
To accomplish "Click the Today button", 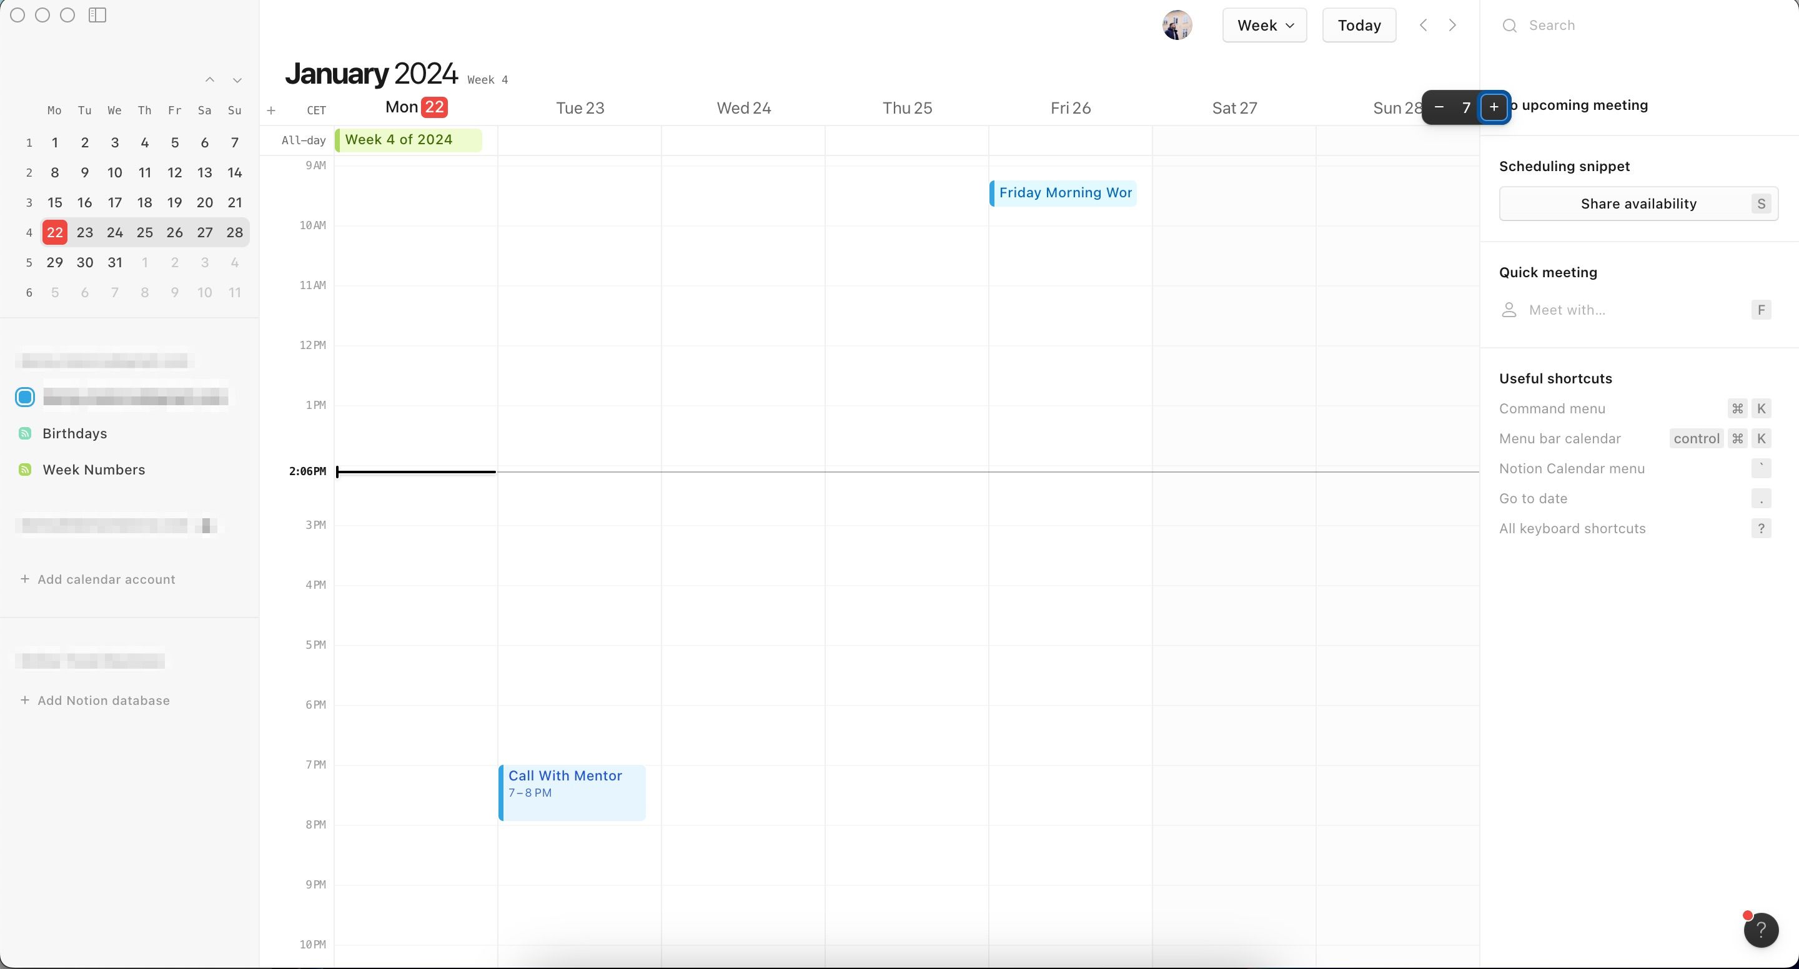I will pyautogui.click(x=1359, y=25).
